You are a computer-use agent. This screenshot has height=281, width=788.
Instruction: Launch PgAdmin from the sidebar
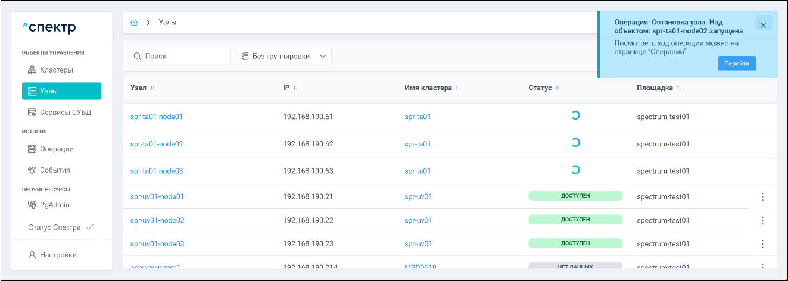pos(54,205)
